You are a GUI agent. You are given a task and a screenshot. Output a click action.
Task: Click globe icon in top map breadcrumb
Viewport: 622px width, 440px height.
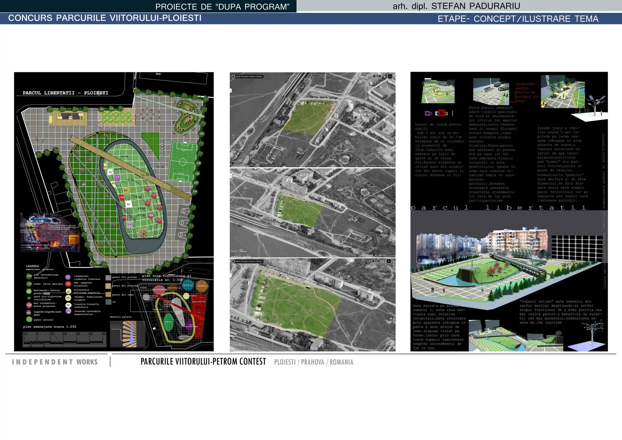tap(233, 76)
